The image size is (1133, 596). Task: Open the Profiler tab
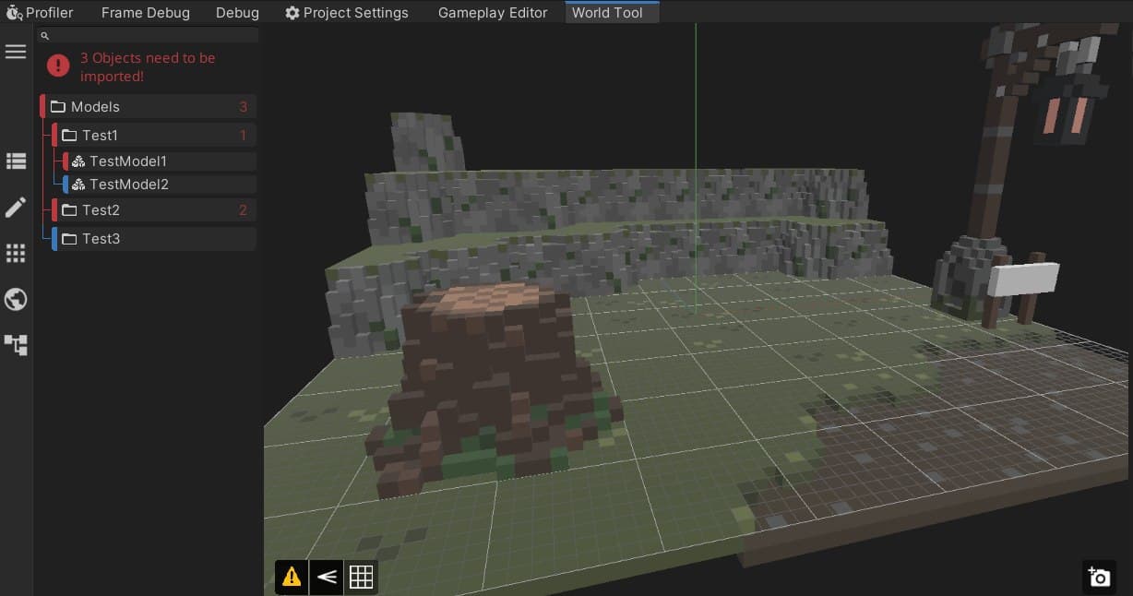[40, 13]
